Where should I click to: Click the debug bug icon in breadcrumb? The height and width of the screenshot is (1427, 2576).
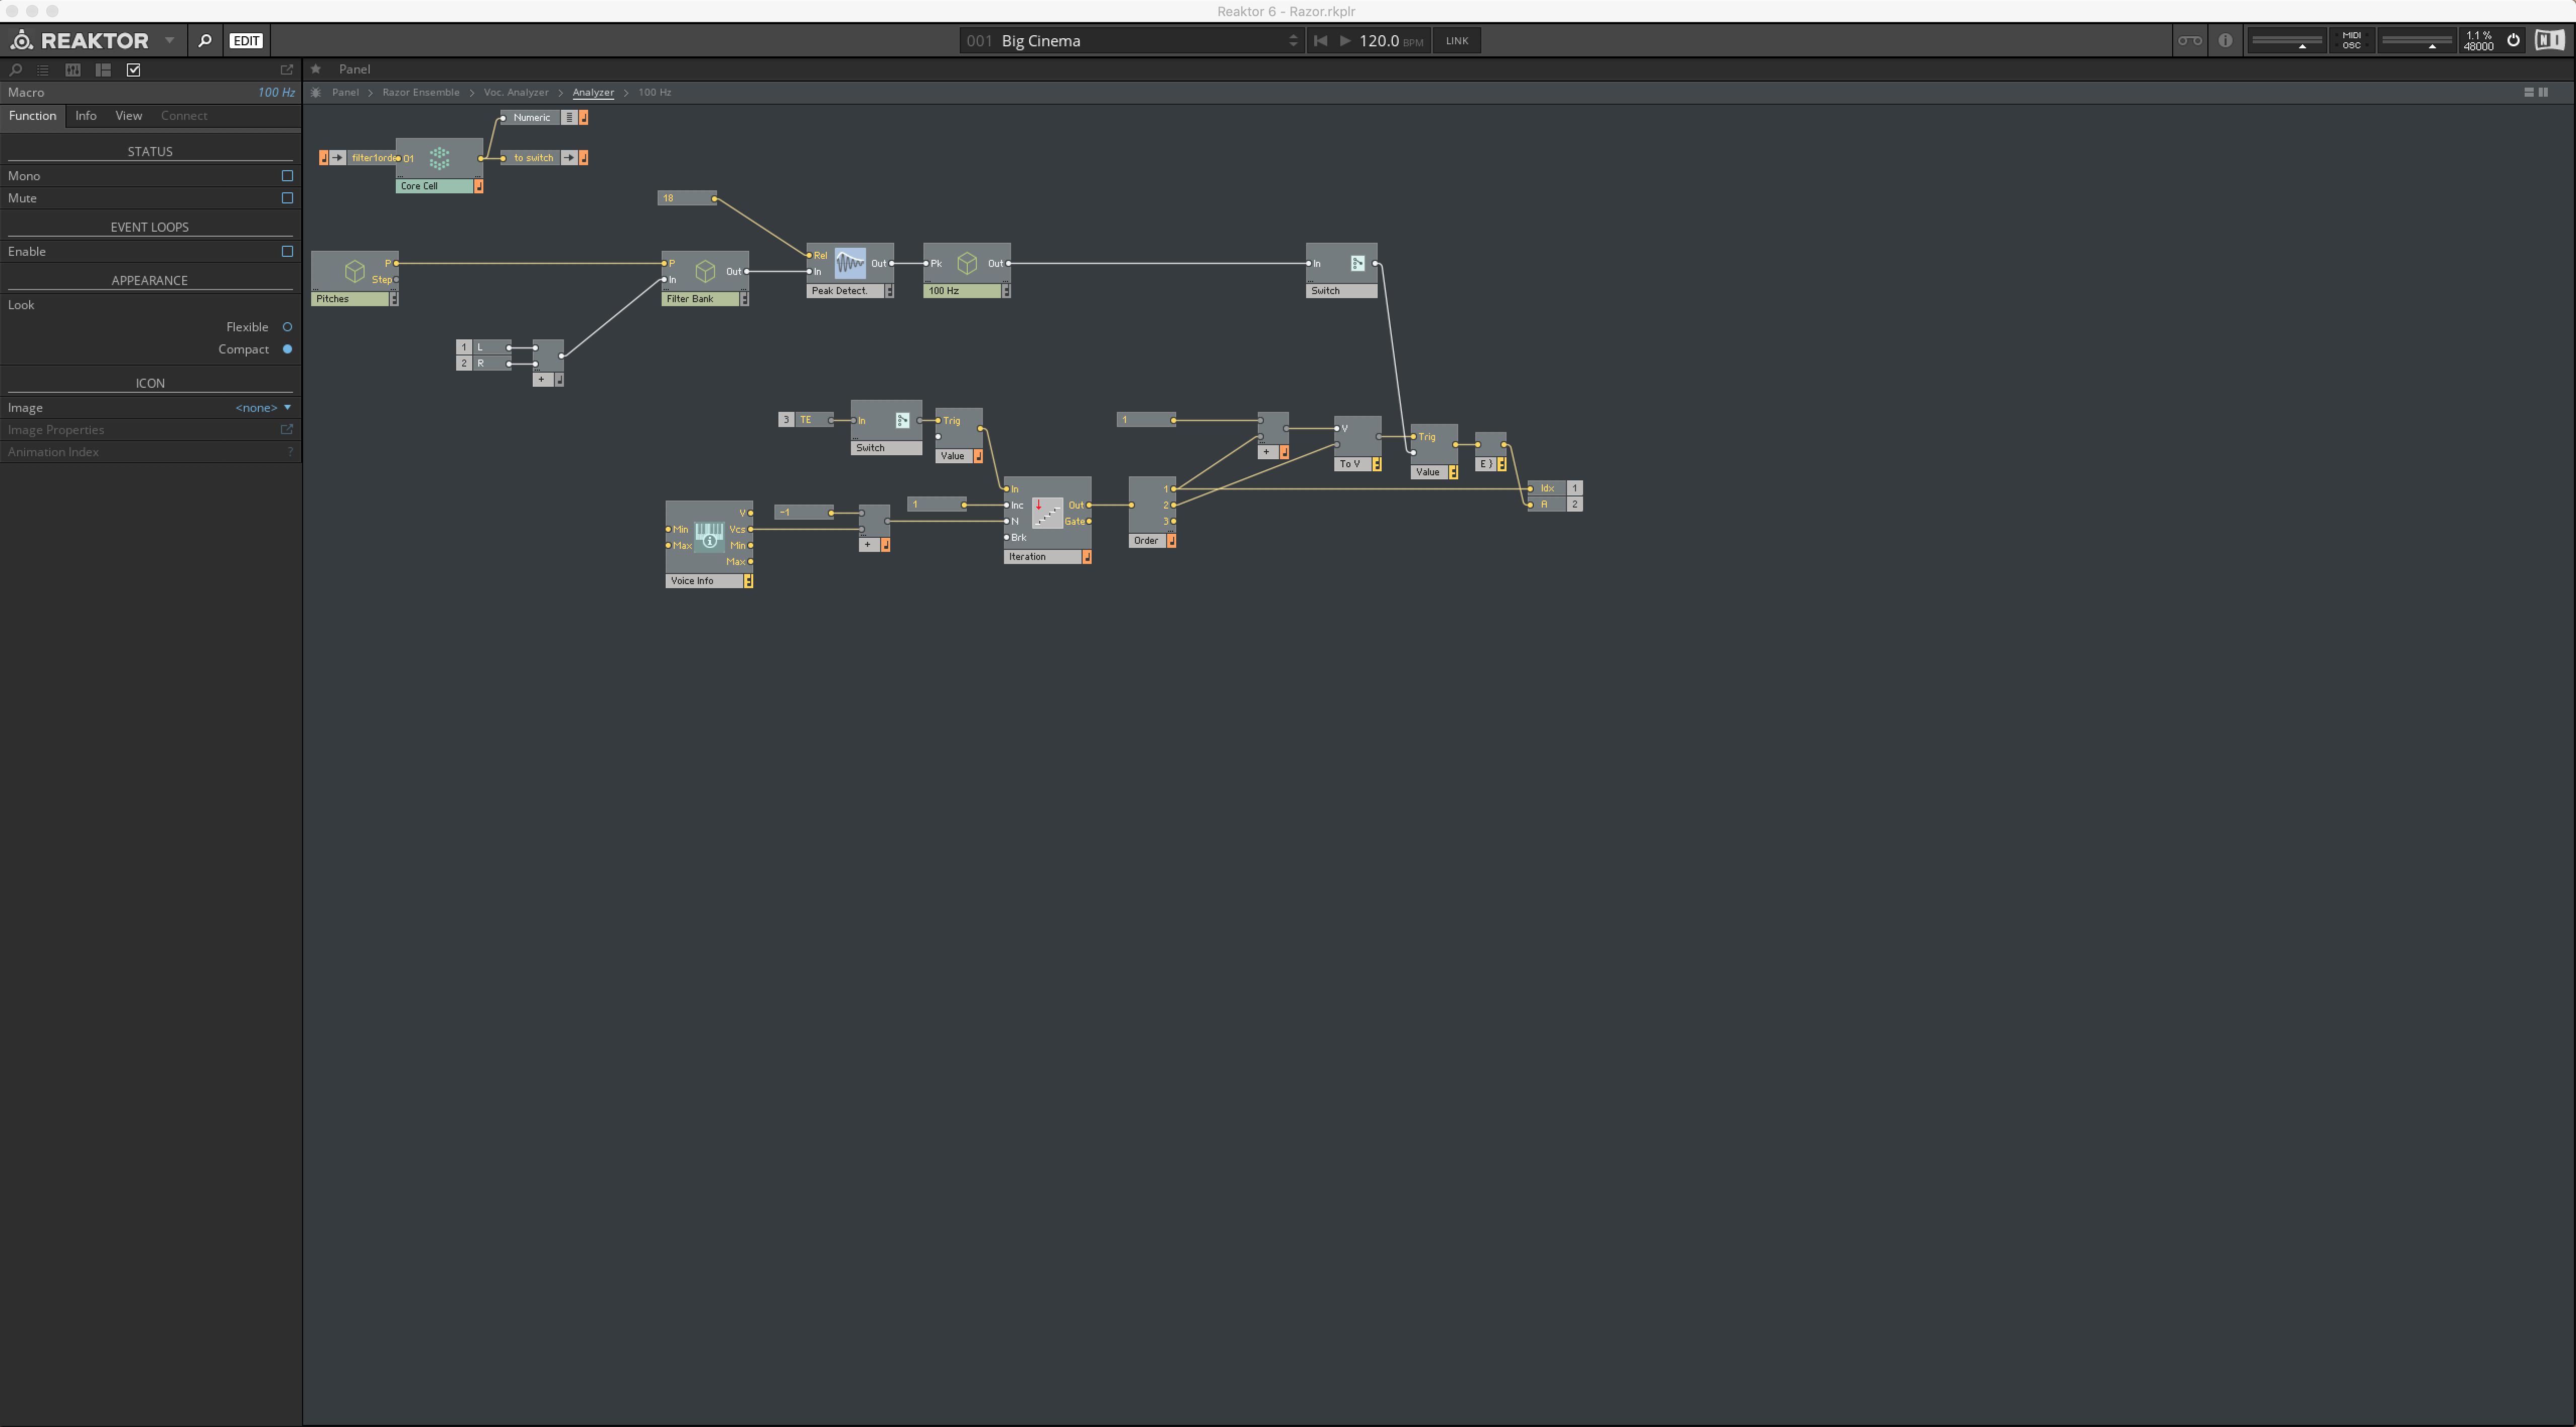pyautogui.click(x=316, y=92)
